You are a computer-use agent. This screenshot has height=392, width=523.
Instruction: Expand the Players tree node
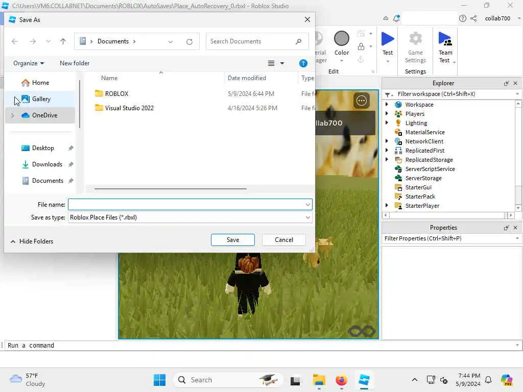(387, 114)
